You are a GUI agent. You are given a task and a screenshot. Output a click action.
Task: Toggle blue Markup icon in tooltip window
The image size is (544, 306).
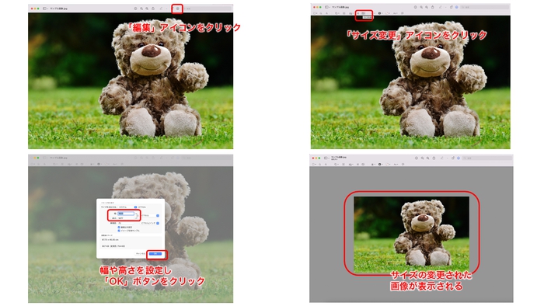tap(457, 7)
